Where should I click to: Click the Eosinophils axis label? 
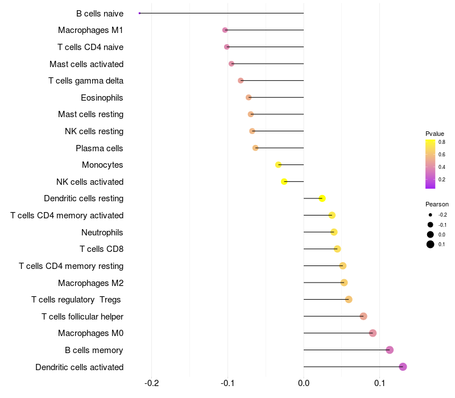102,98
